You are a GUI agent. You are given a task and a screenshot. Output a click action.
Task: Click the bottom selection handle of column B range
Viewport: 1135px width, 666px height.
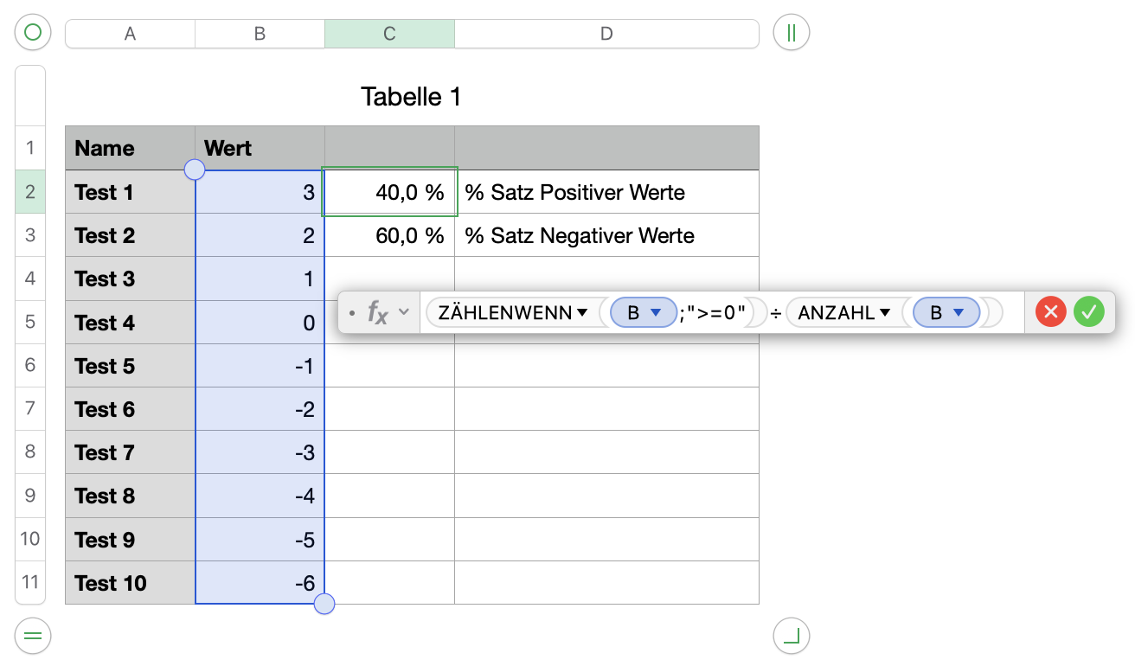[x=324, y=604]
